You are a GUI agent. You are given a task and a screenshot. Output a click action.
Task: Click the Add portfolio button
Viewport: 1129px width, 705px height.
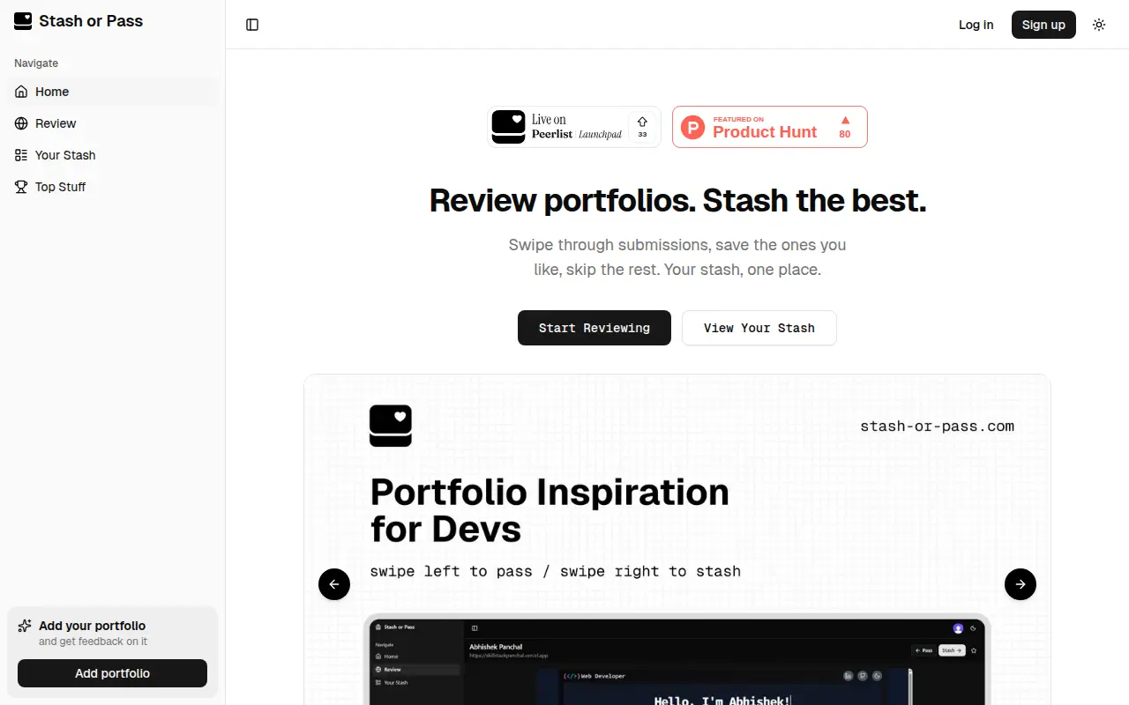pos(113,673)
